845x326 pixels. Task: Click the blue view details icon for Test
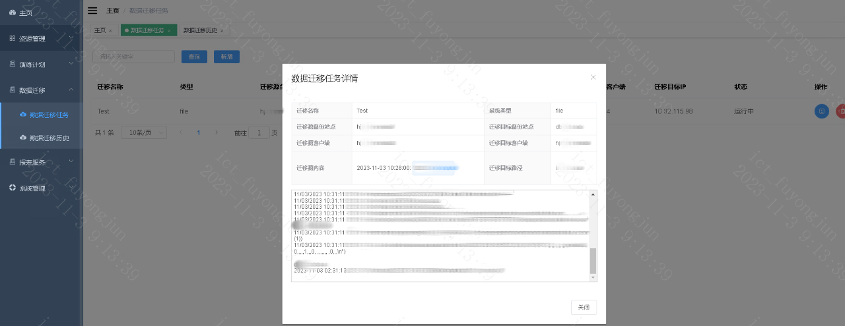coord(821,111)
